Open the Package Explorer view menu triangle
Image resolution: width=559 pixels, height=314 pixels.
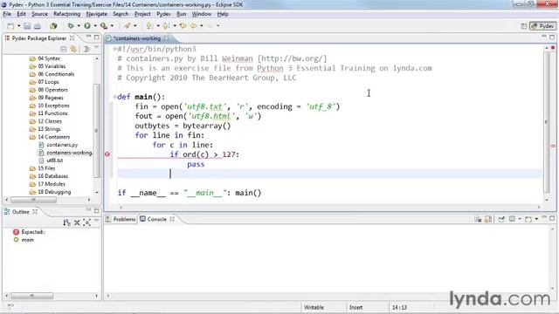pyautogui.click(x=96, y=48)
